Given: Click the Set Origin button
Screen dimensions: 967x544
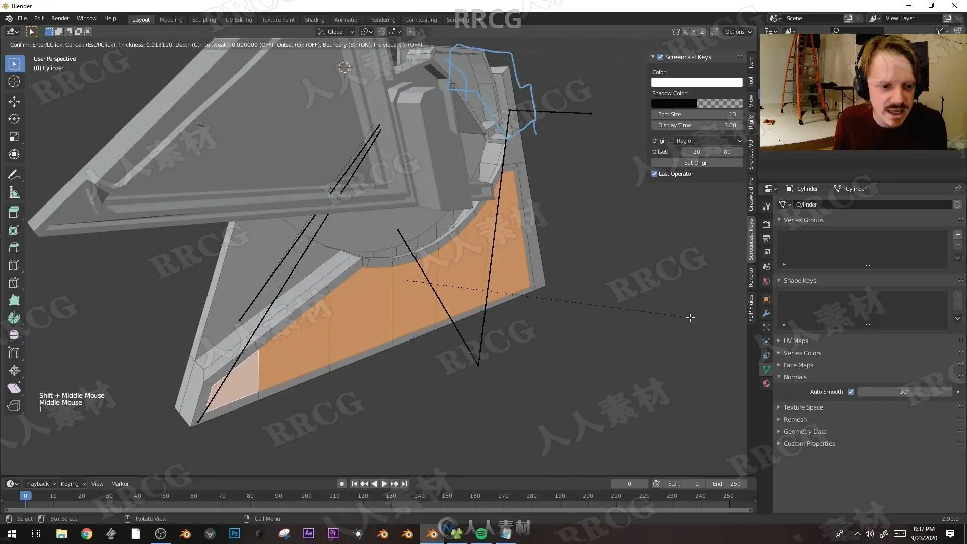Looking at the screenshot, I should [697, 163].
